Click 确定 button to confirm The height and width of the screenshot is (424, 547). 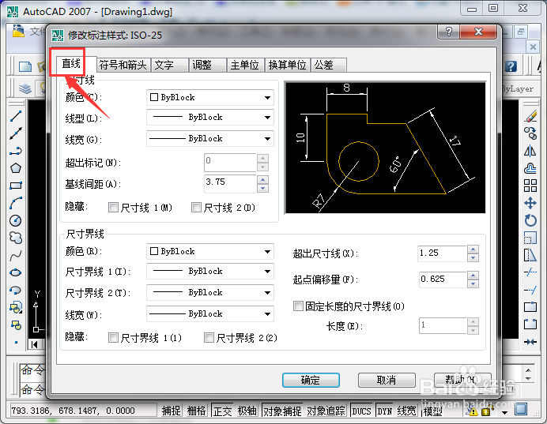(x=311, y=380)
